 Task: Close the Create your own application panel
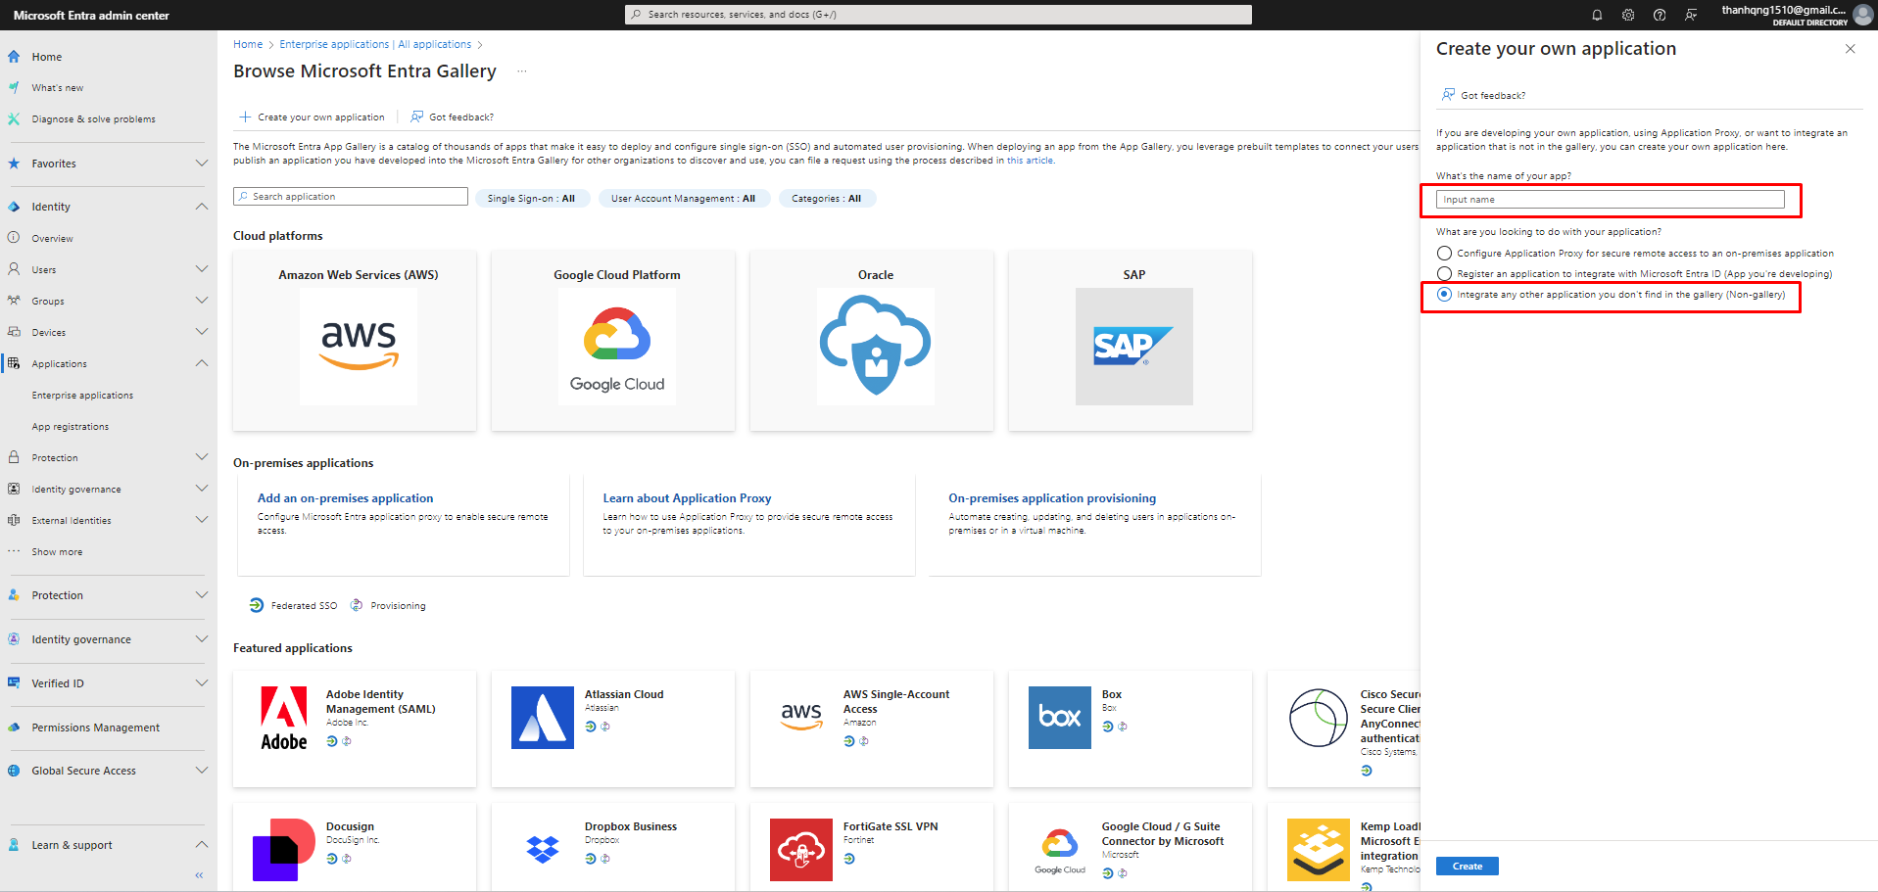pos(1850,49)
